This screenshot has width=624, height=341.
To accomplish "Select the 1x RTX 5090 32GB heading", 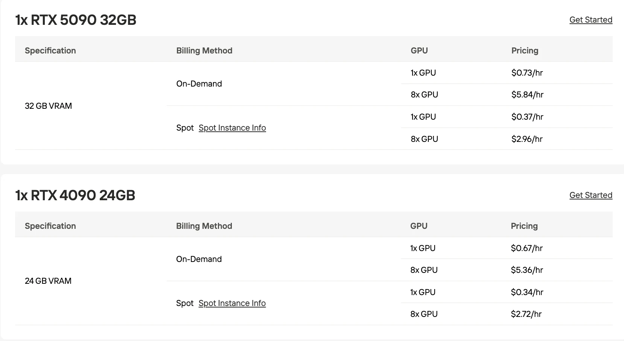I will click(76, 20).
